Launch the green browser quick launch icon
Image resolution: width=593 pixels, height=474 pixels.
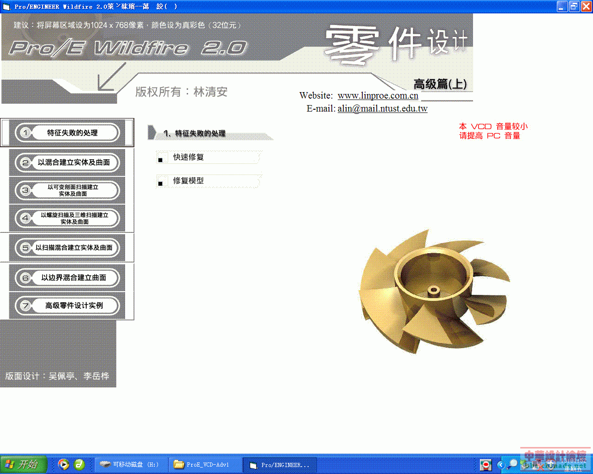[x=80, y=464]
